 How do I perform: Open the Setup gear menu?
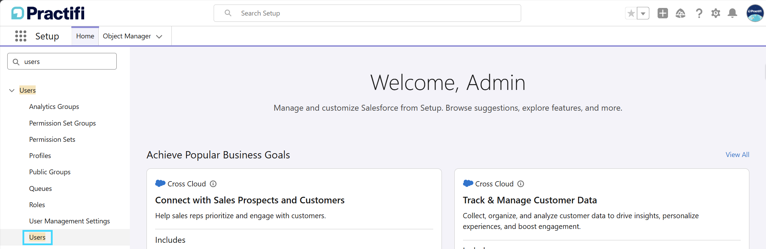pyautogui.click(x=716, y=13)
